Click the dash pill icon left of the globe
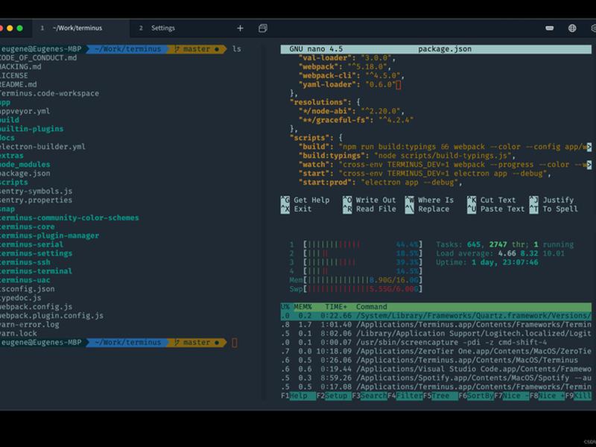This screenshot has width=596, height=447. click(550, 28)
